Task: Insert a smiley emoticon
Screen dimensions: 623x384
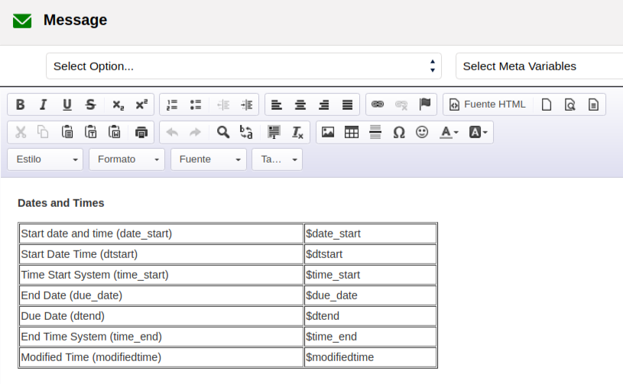Action: [422, 132]
